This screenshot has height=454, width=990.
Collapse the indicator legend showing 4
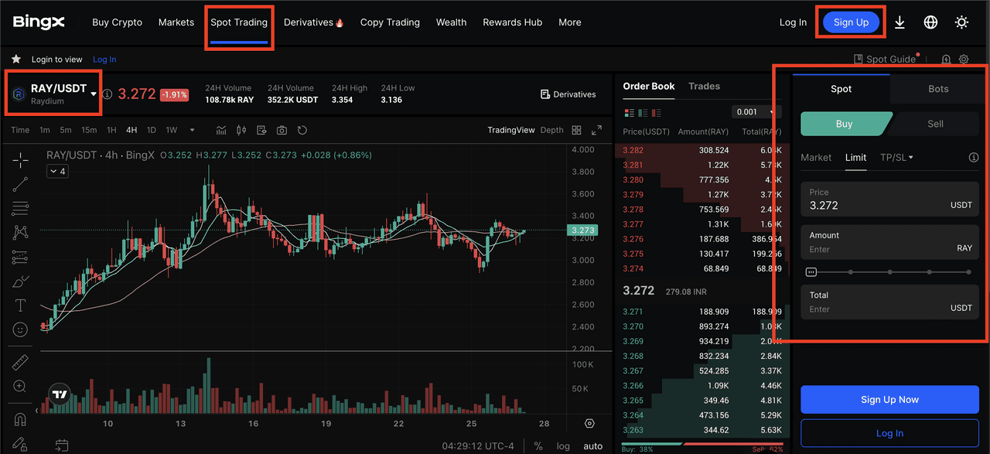pyautogui.click(x=58, y=172)
